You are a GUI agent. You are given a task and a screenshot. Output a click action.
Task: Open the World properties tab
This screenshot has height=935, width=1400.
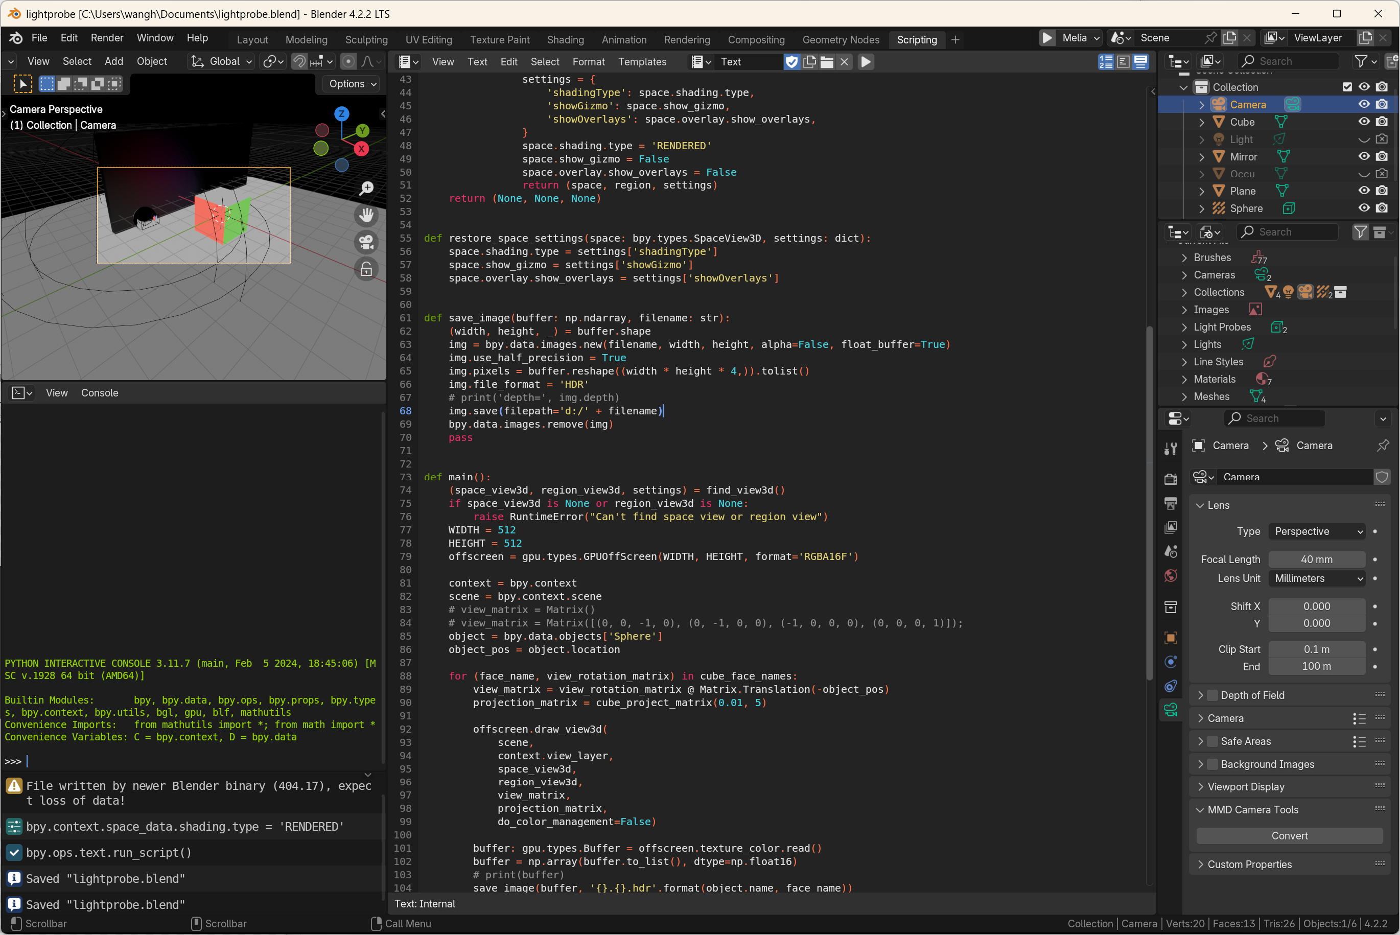1171,575
